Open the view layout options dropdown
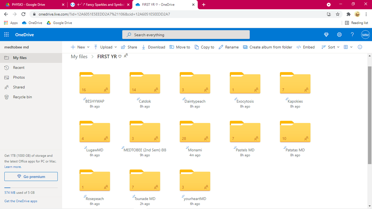 pyautogui.click(x=348, y=47)
